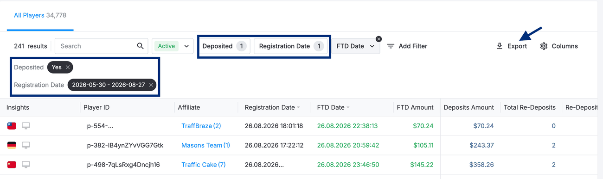This screenshot has width=603, height=179.
Task: Click FTD amount $105.11
Action: click(423, 145)
